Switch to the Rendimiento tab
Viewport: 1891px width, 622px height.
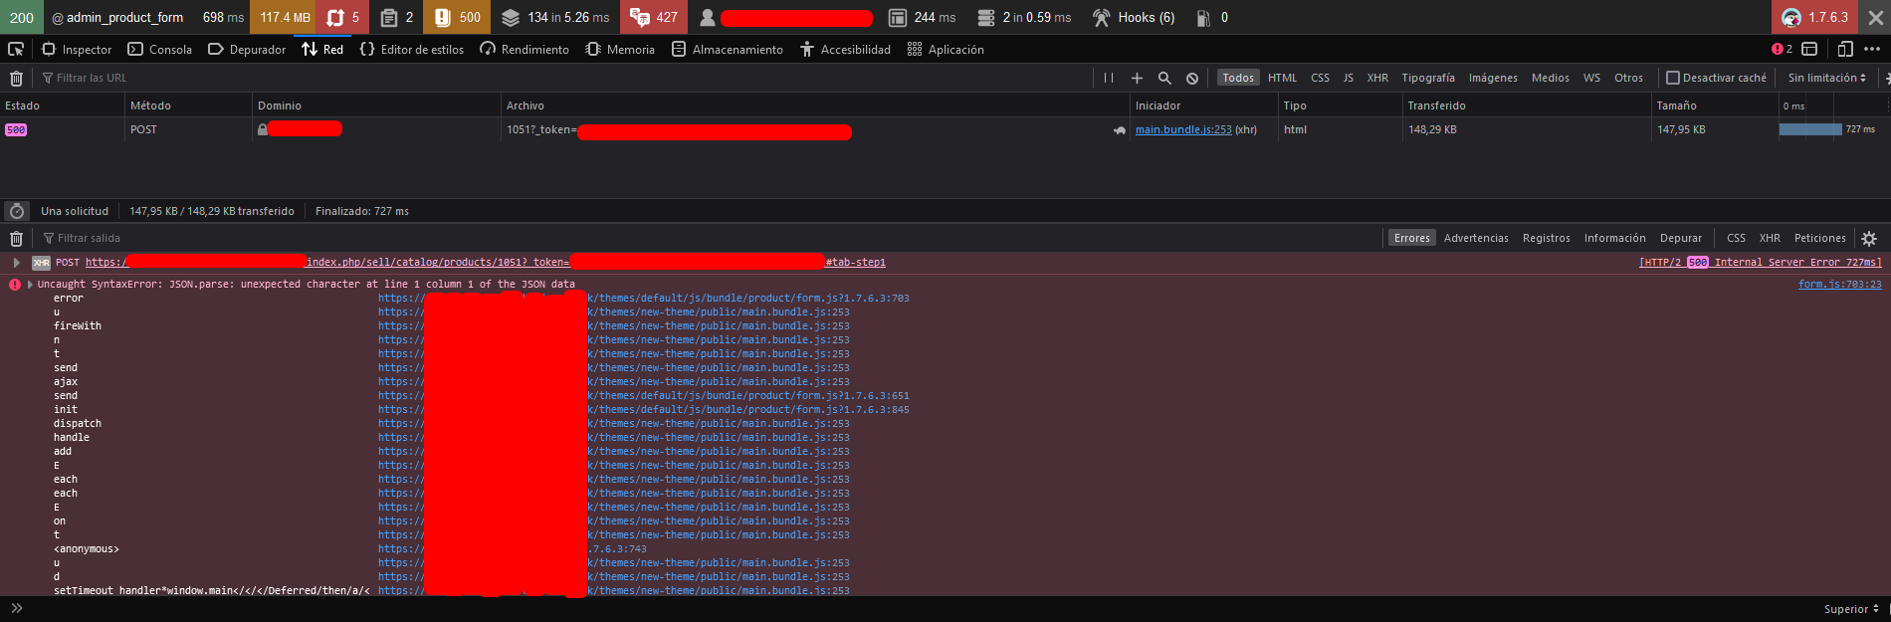[525, 49]
